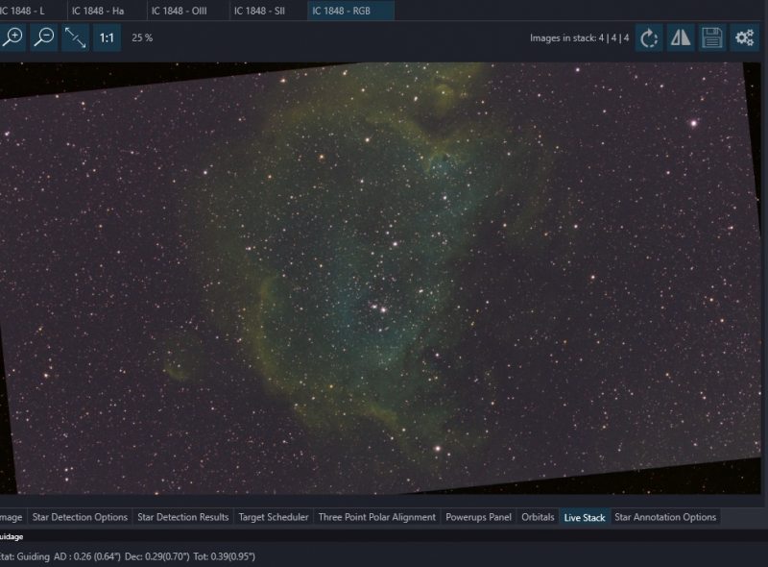768x567 pixels.
Task: Open the partially visible Image tab
Action: [12, 517]
